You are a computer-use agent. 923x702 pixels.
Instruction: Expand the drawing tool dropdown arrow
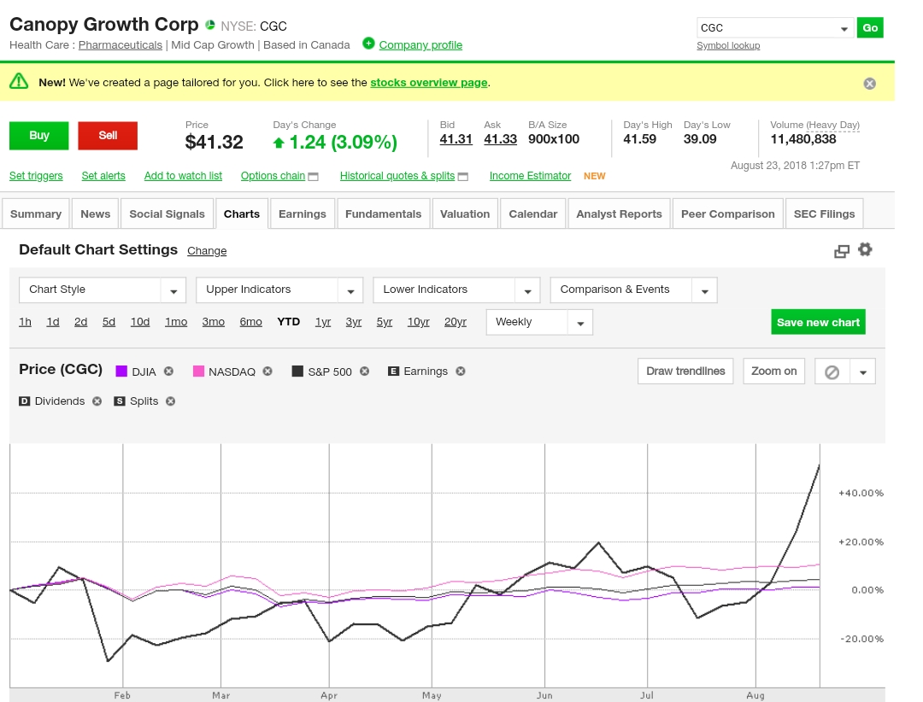863,371
